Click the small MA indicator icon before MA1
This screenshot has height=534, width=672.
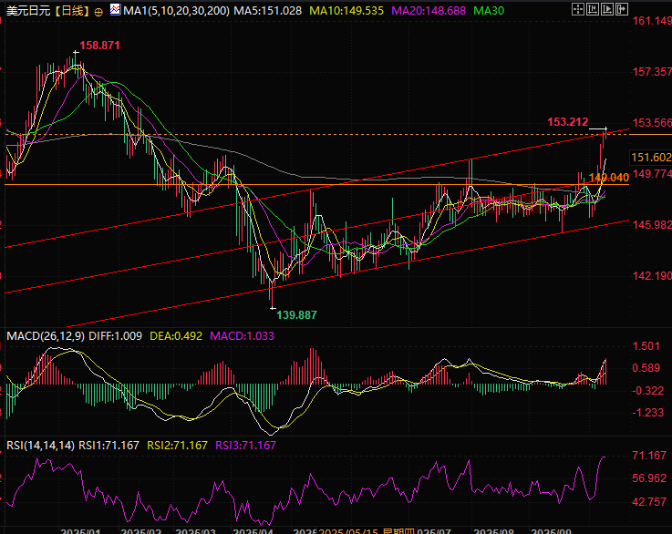point(113,10)
